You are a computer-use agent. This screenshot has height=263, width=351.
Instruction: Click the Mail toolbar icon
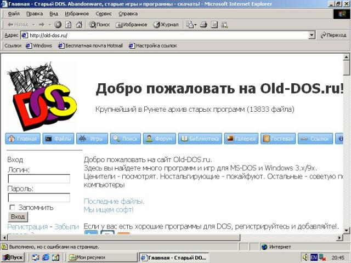[x=190, y=24]
